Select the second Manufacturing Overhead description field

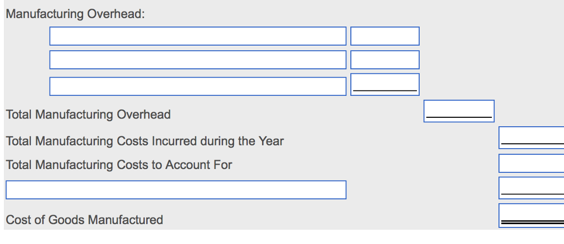coord(198,60)
